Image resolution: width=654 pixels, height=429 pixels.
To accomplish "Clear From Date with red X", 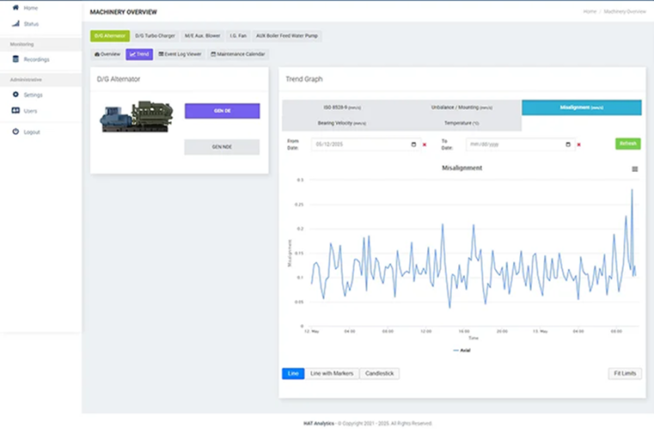I will [x=425, y=144].
